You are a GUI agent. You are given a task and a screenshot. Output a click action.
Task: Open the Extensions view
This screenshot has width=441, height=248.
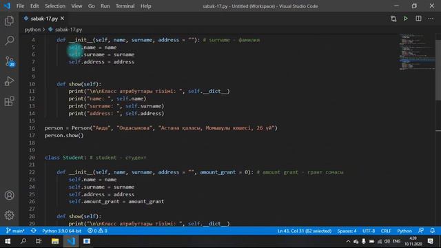(x=9, y=101)
